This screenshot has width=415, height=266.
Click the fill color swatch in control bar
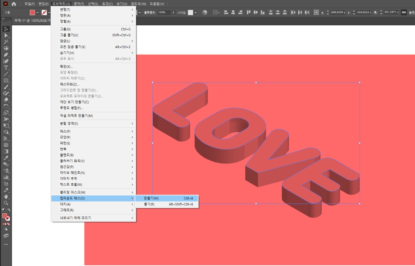(33, 12)
